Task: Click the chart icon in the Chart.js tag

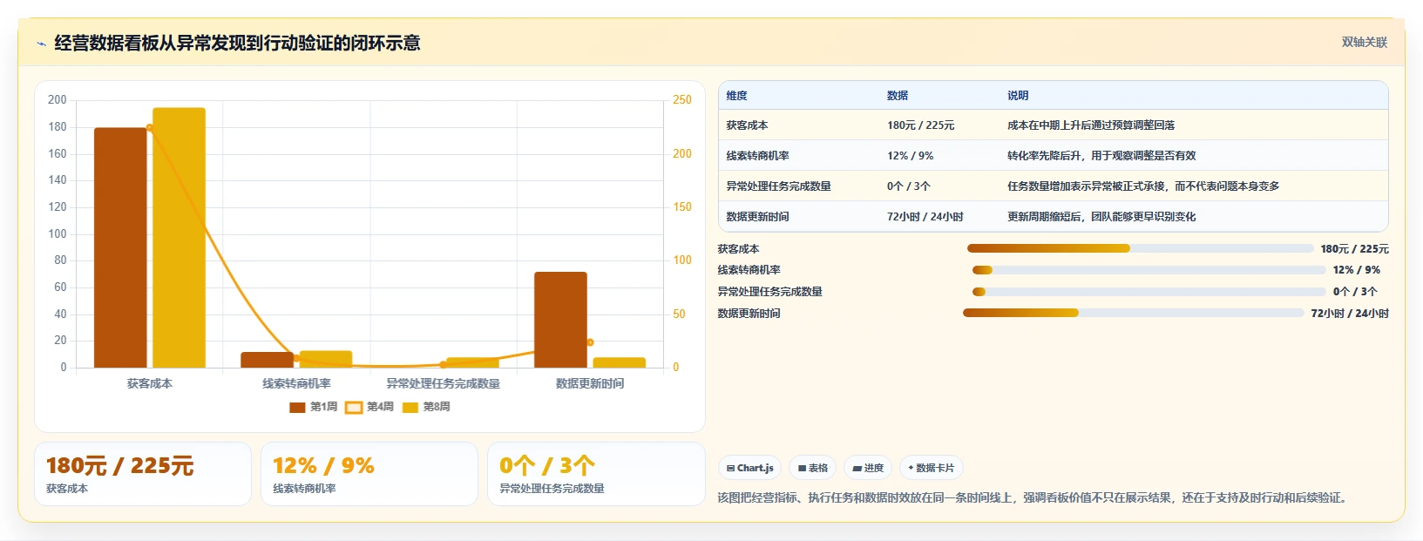Action: pyautogui.click(x=731, y=469)
